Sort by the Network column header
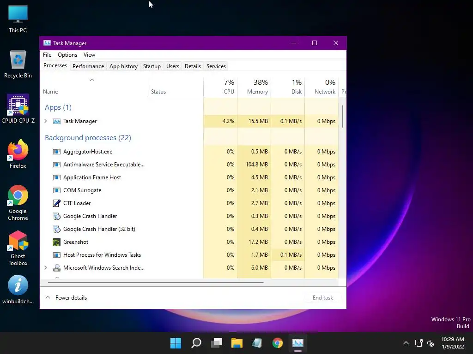The width and height of the screenshot is (473, 354). coord(321,87)
